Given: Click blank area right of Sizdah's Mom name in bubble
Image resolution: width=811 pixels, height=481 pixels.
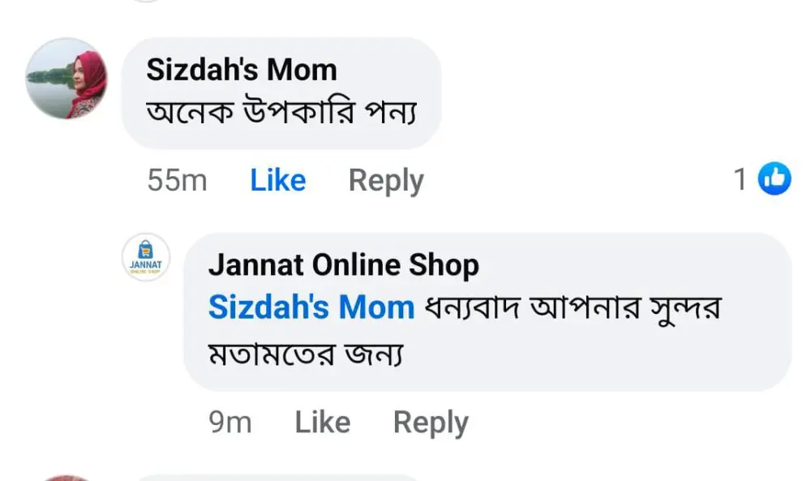Looking at the screenshot, I should click(x=389, y=70).
